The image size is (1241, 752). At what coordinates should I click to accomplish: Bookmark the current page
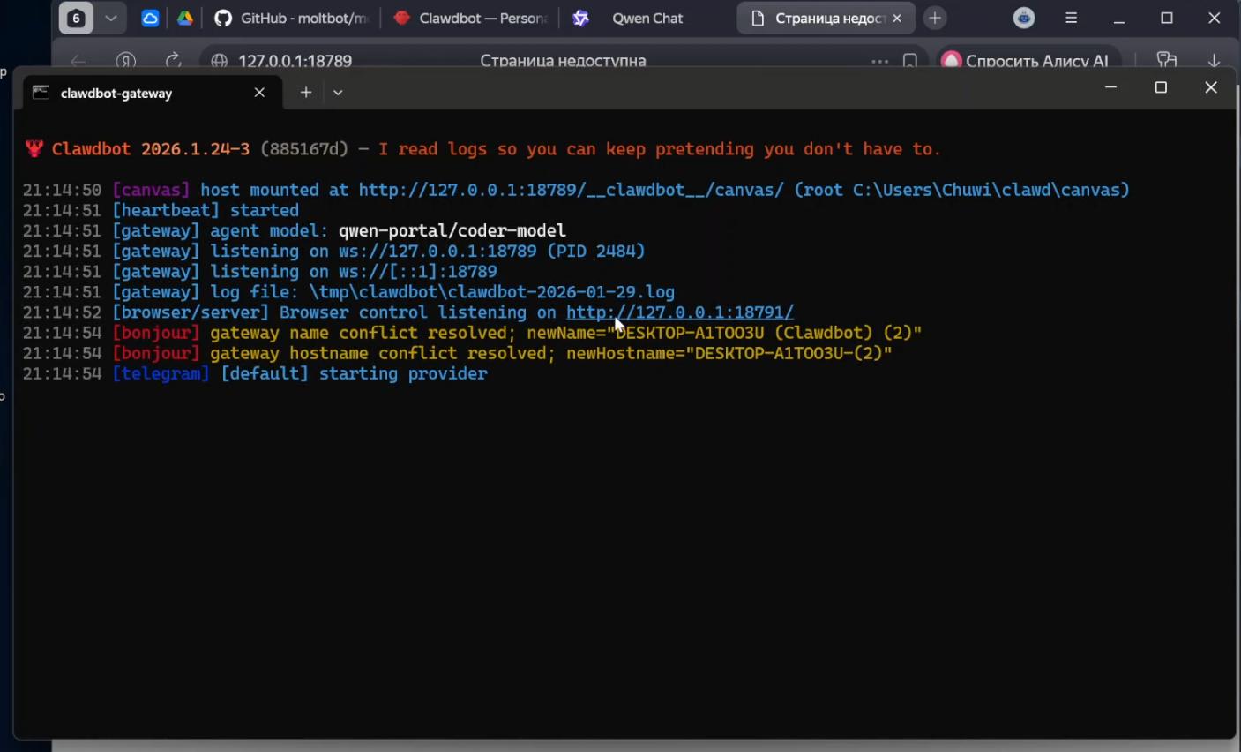tap(909, 61)
